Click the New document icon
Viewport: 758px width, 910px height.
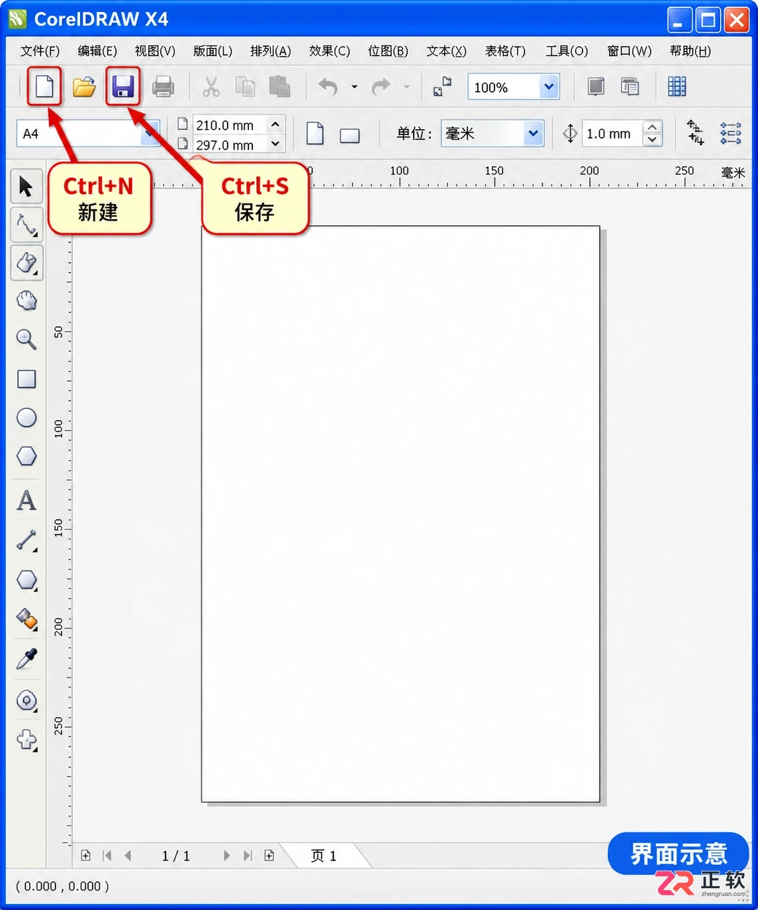tap(44, 87)
